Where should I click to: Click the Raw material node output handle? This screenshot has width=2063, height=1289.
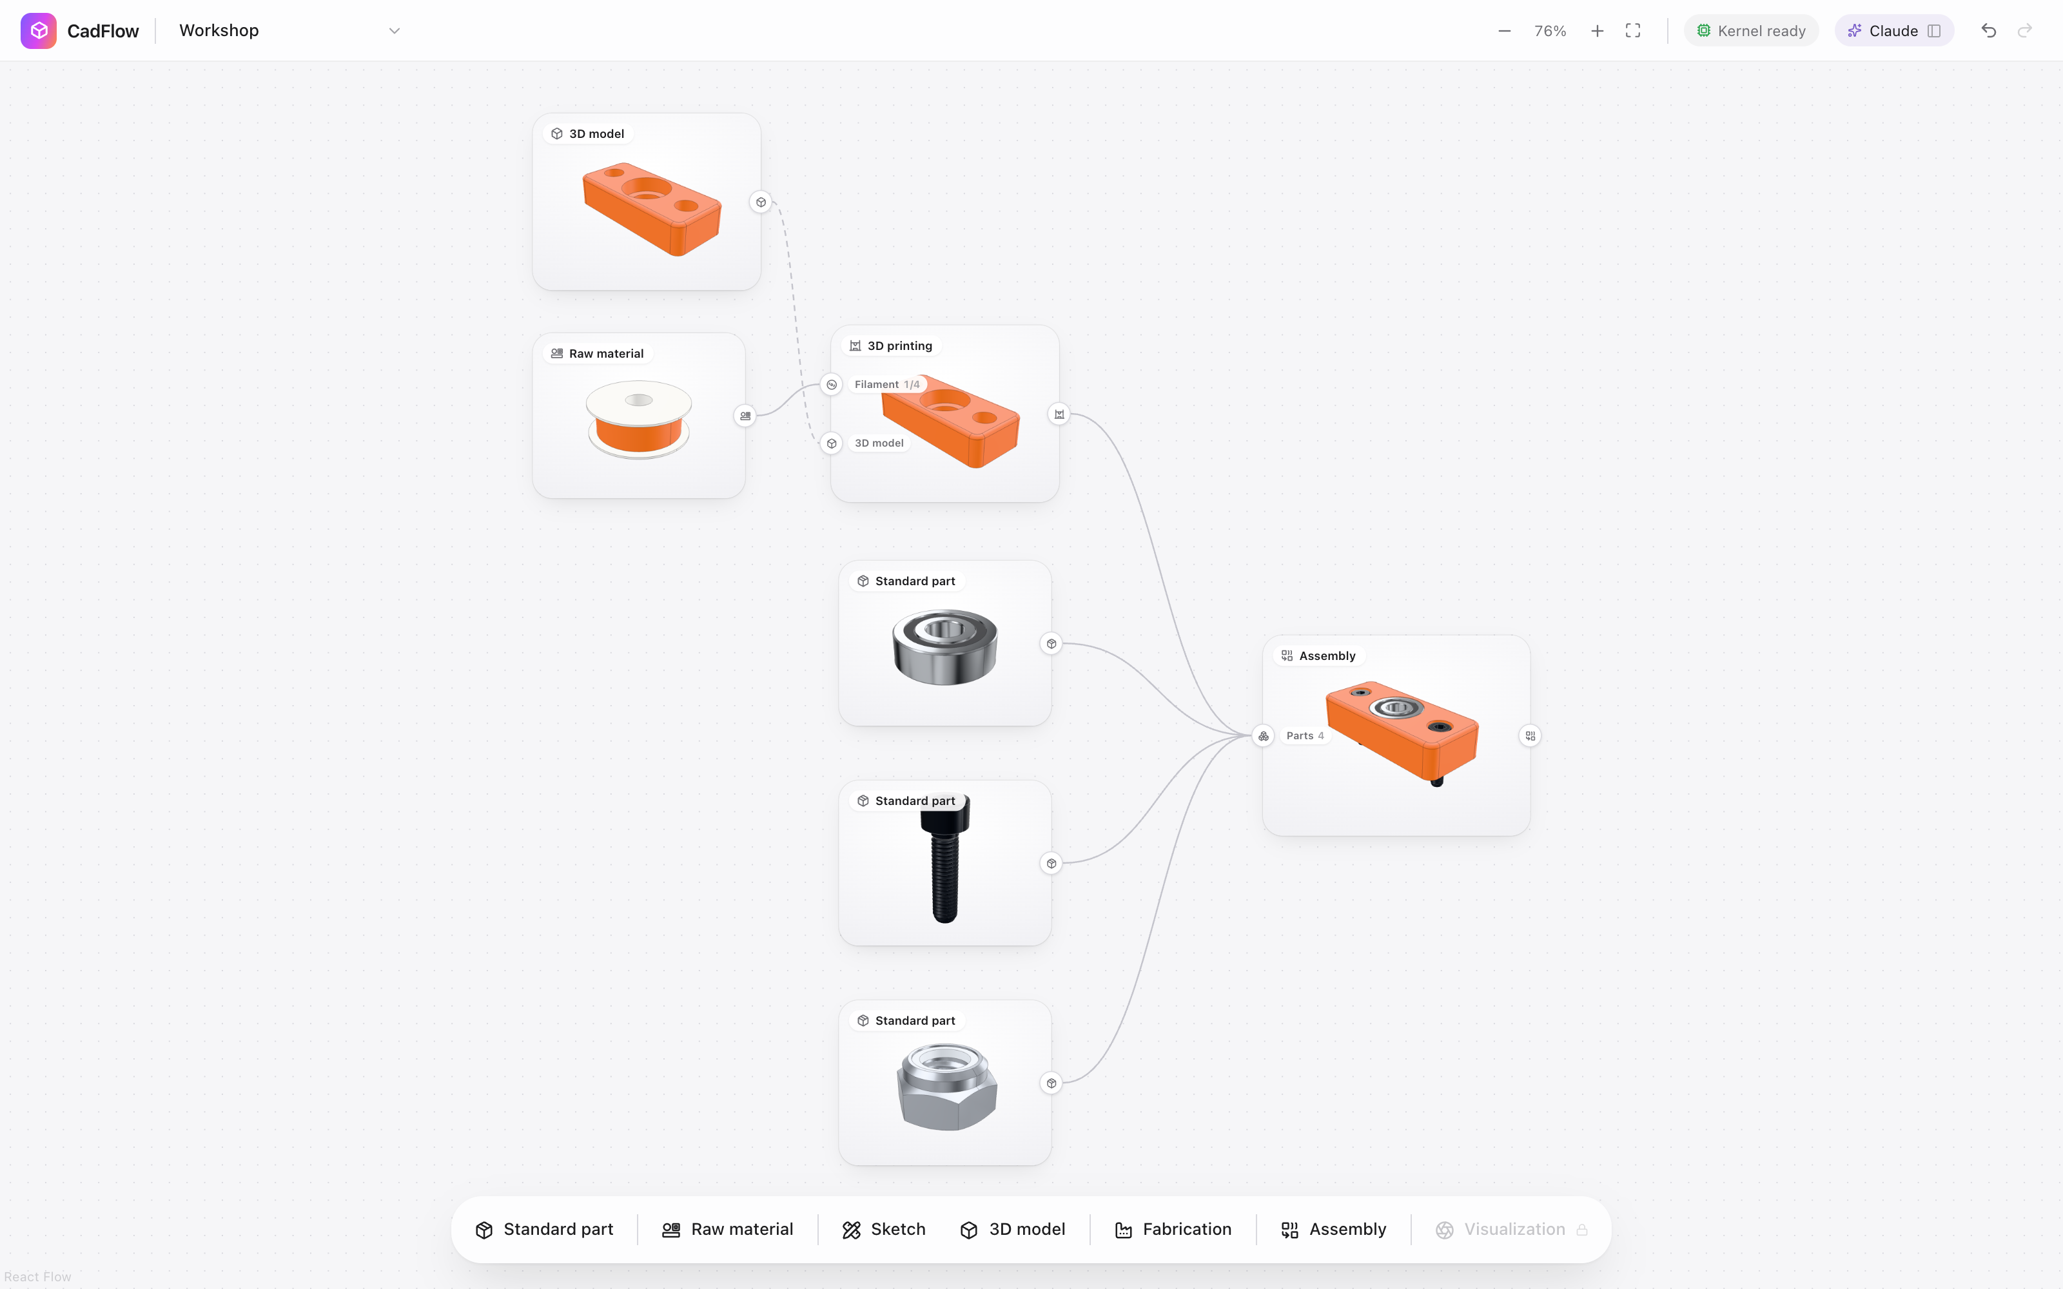(745, 416)
